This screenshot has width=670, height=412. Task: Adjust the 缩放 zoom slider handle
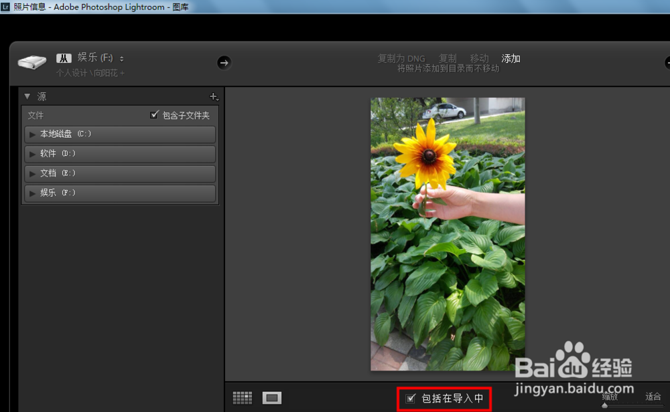604,405
